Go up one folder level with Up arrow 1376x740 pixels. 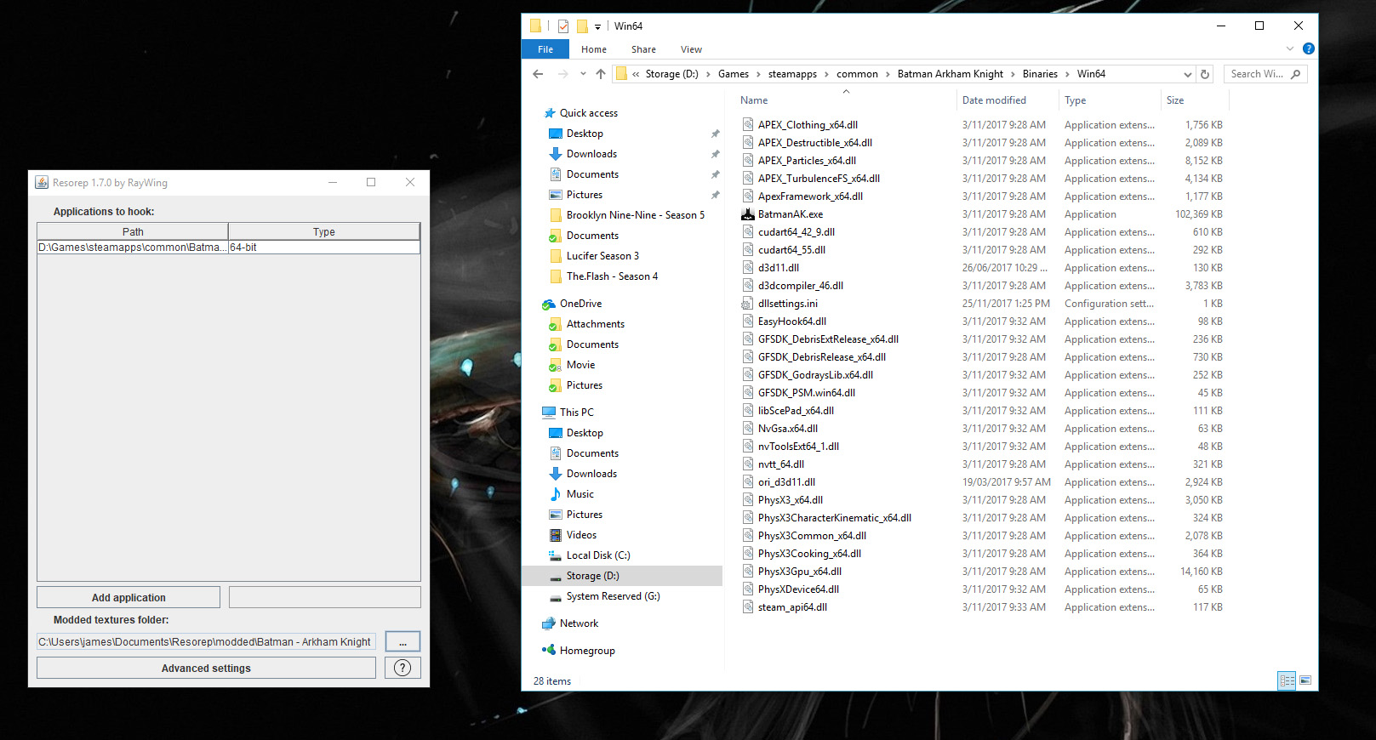[x=601, y=74]
